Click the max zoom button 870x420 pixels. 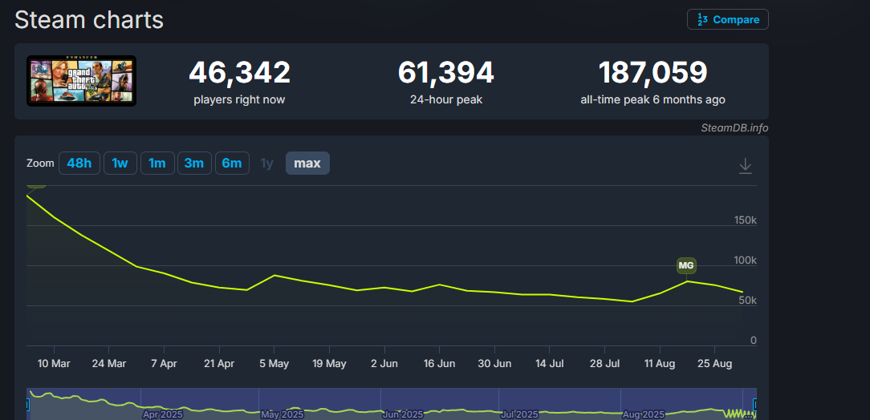point(307,164)
